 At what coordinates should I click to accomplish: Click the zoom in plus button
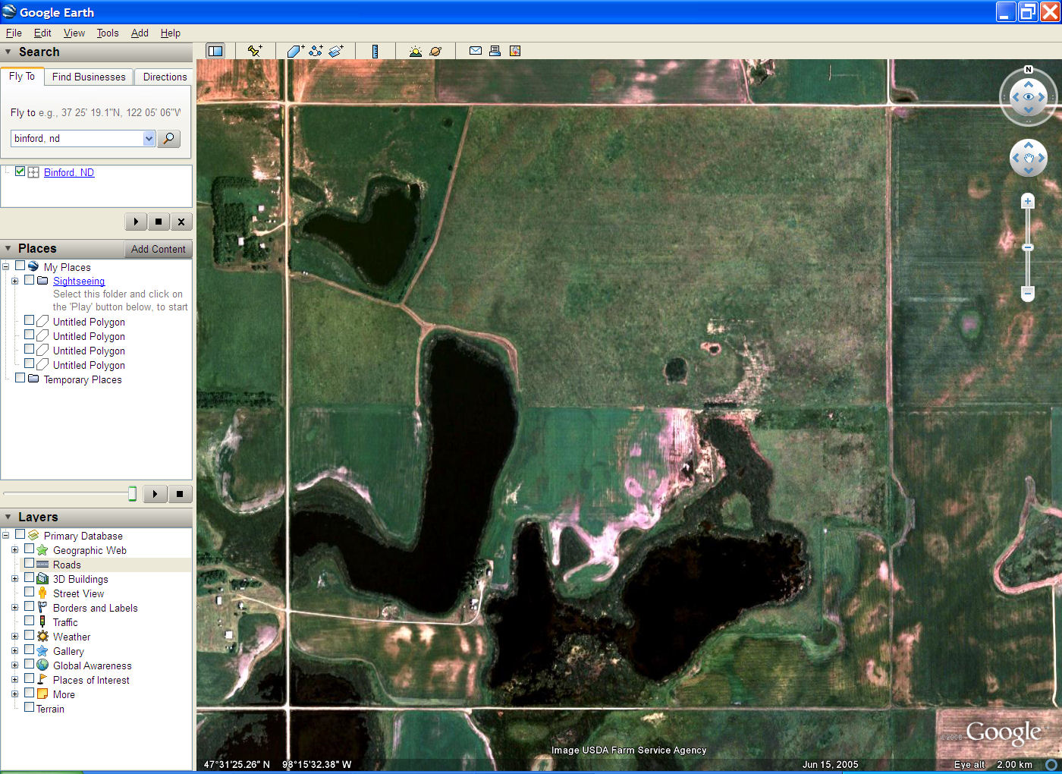coord(1028,201)
